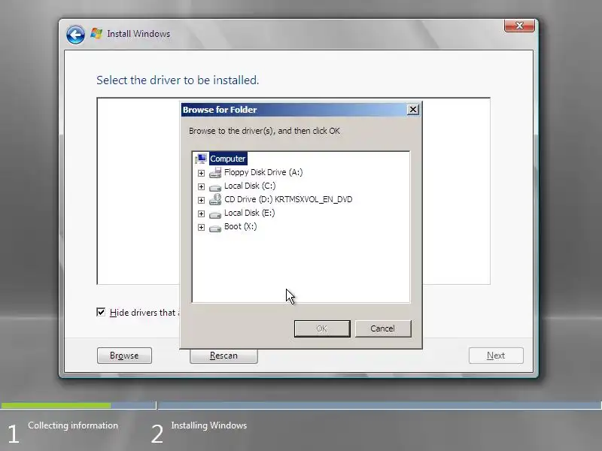This screenshot has height=451, width=602.
Task: Select Computer in the folder tree
Action: 228,159
